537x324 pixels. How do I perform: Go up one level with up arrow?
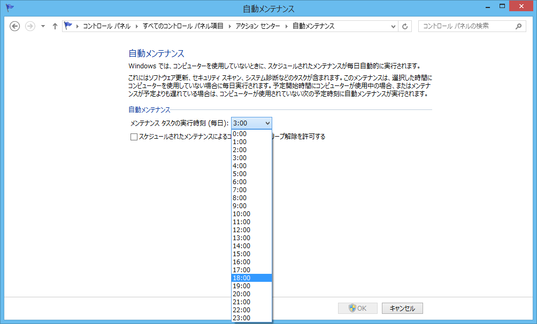[55, 26]
